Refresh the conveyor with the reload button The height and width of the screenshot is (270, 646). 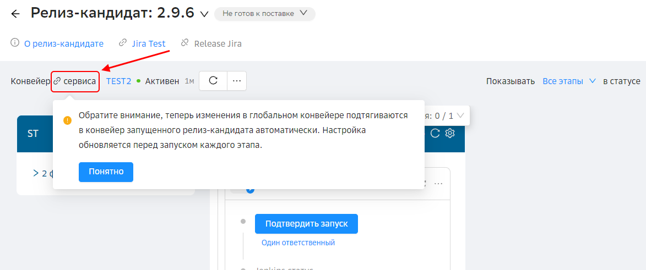point(213,81)
